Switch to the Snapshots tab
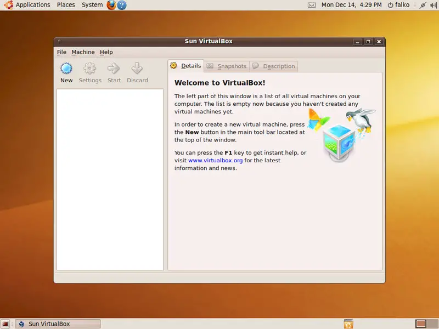This screenshot has height=329, width=439. click(x=227, y=66)
